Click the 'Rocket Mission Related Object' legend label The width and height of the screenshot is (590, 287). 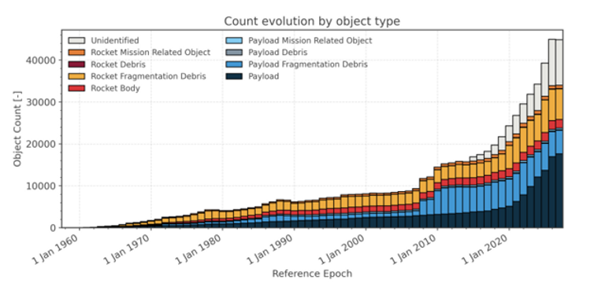coord(151,52)
